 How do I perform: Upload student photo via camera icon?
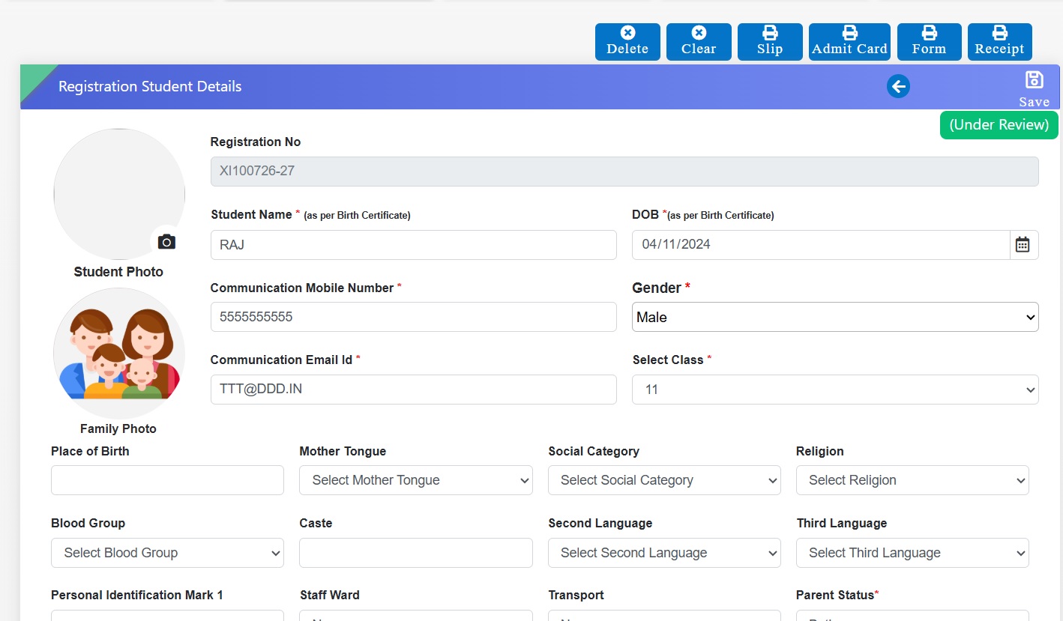(166, 242)
